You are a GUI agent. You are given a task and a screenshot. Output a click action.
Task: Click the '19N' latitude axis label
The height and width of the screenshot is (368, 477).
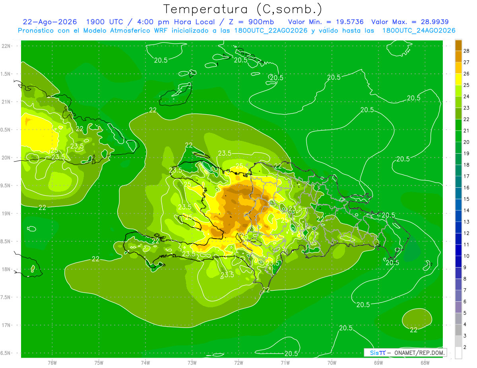point(6,214)
